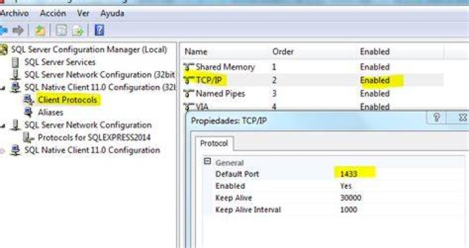The height and width of the screenshot is (248, 469).
Task: Click the Configuration Manager root icon
Action: tap(4, 49)
